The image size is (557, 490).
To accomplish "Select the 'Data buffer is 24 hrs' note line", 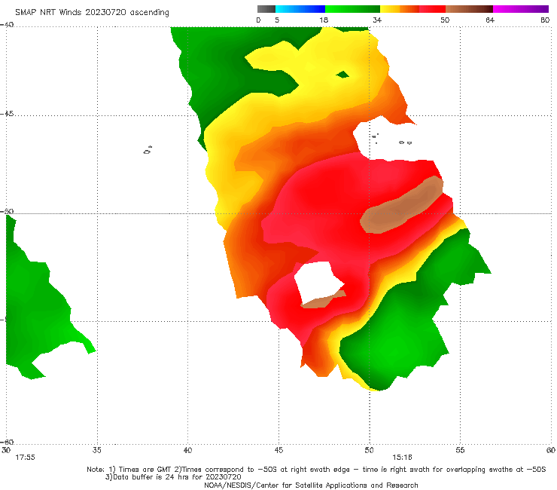I will point(173,477).
